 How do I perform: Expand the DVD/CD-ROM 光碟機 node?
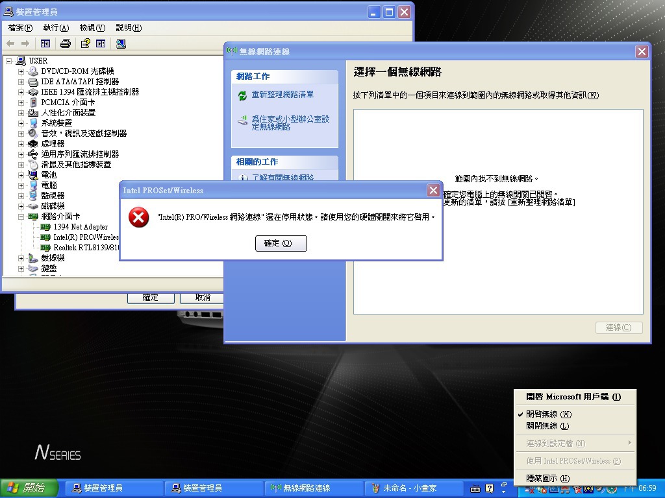[x=21, y=71]
